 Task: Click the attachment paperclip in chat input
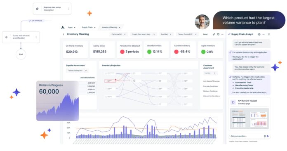(x=265, y=136)
